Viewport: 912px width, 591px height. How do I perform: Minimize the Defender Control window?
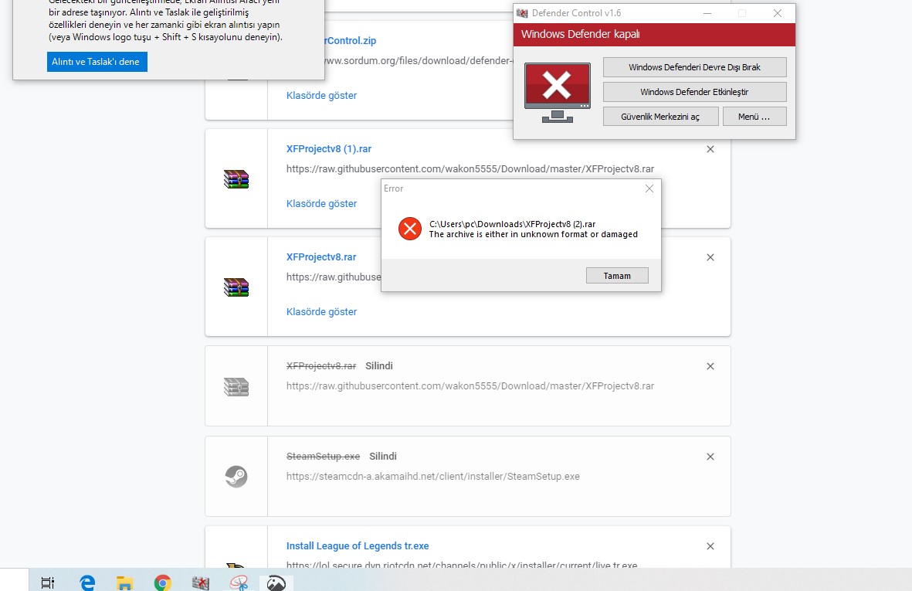(707, 13)
